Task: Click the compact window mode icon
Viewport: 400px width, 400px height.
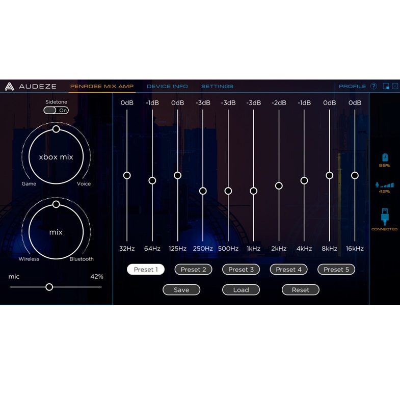Action: (386, 86)
